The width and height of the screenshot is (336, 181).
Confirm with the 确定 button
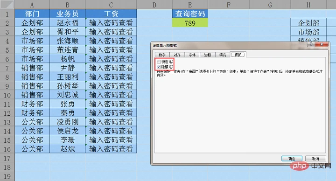pos(292,159)
